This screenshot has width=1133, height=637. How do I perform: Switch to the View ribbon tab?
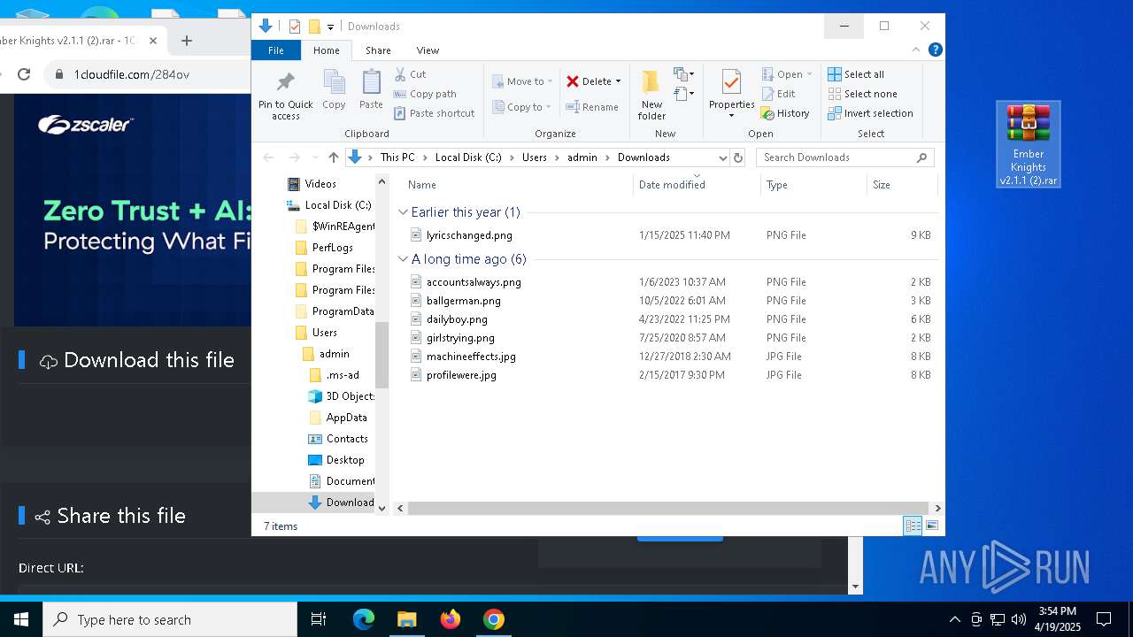tap(428, 50)
